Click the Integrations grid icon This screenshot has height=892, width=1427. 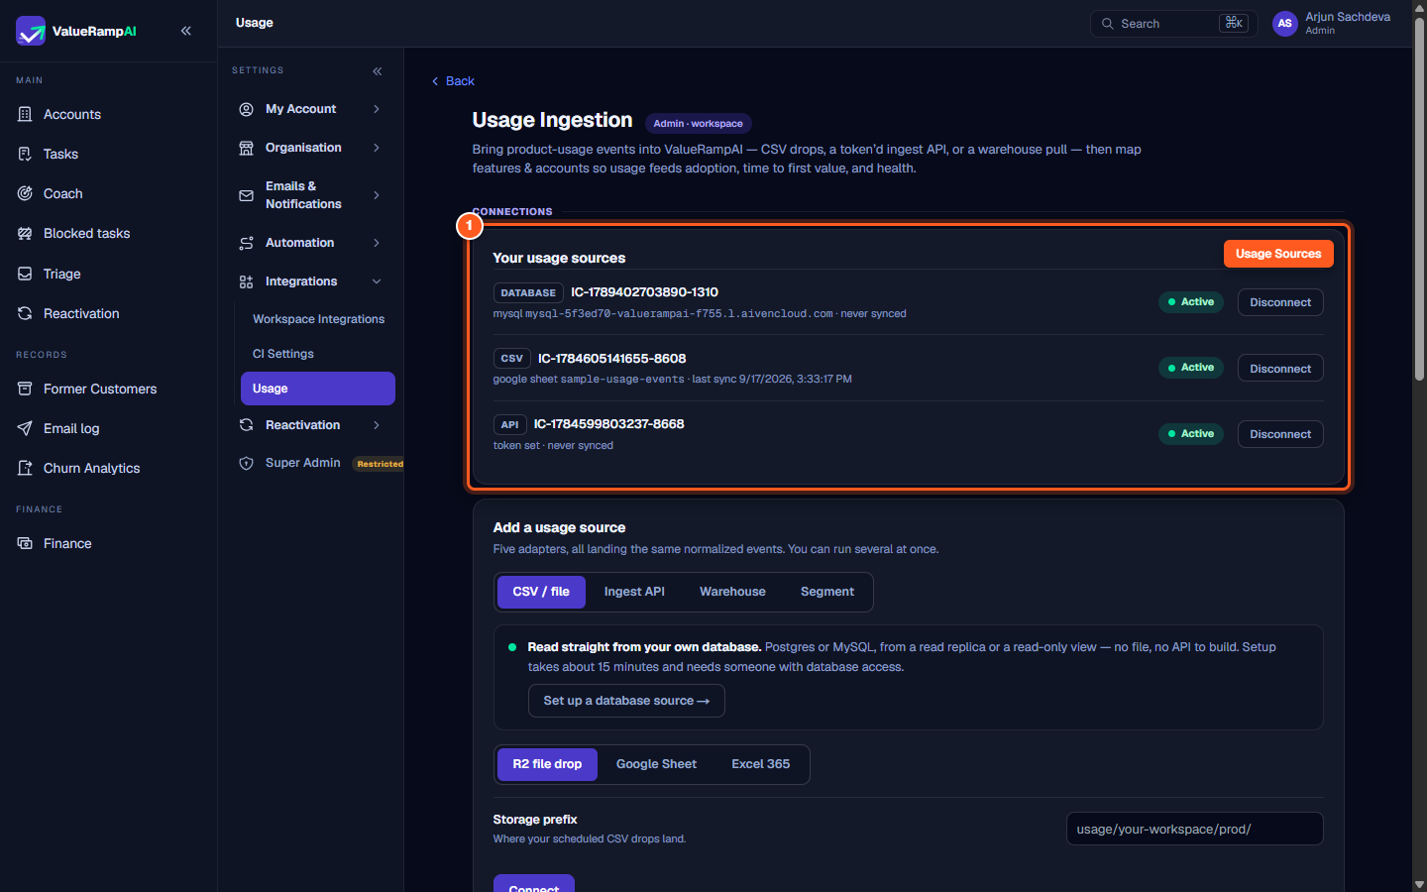(246, 281)
